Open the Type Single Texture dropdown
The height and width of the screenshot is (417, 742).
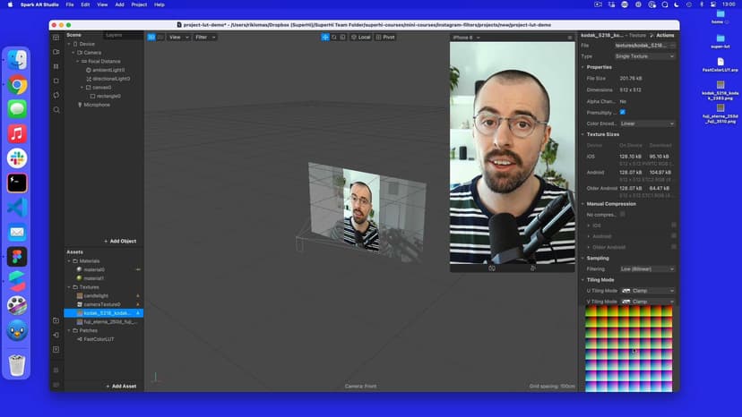(x=644, y=56)
